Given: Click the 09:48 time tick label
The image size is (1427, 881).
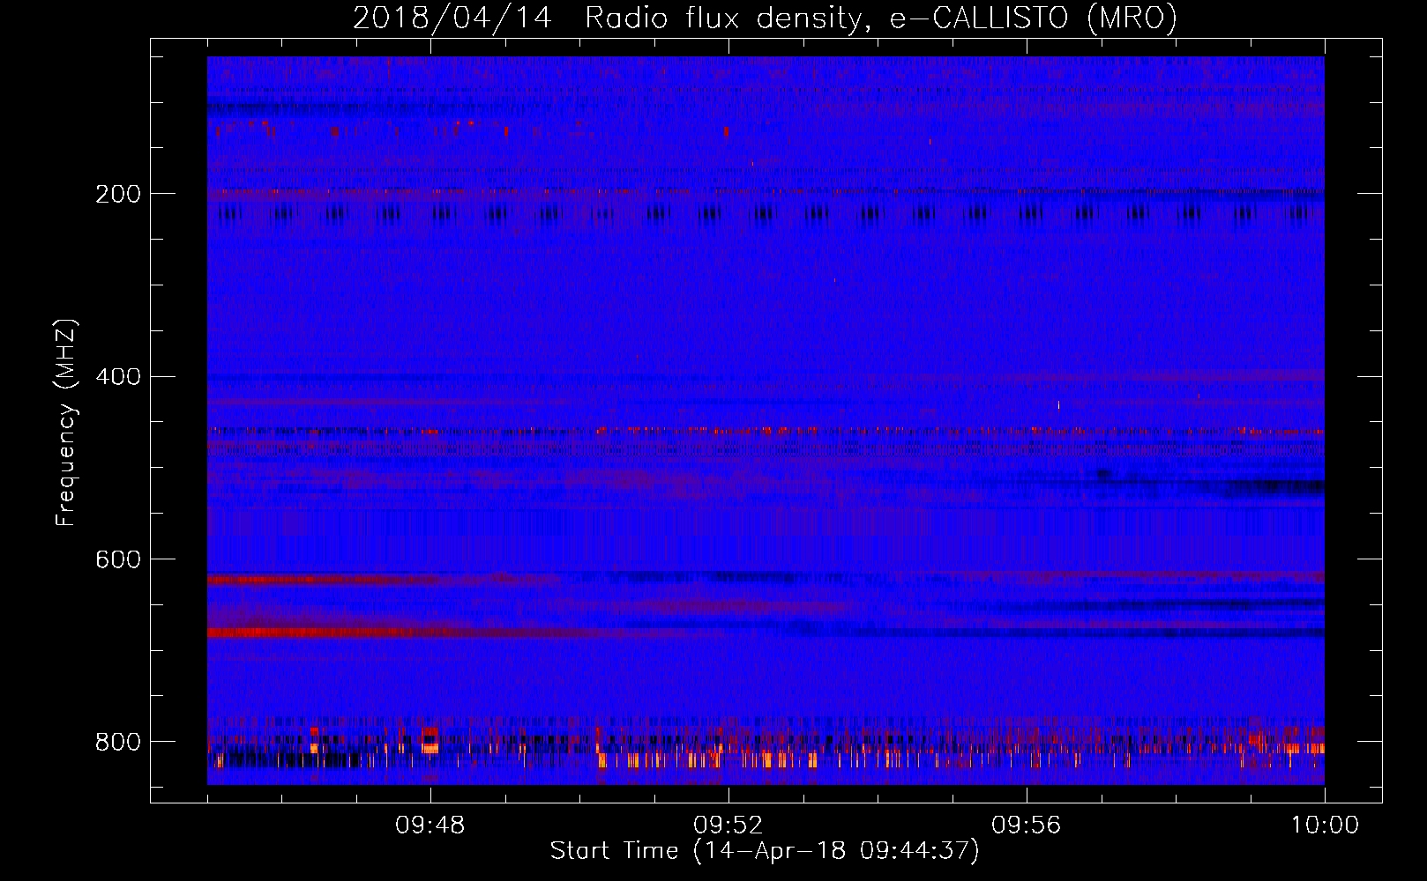Looking at the screenshot, I should (430, 825).
